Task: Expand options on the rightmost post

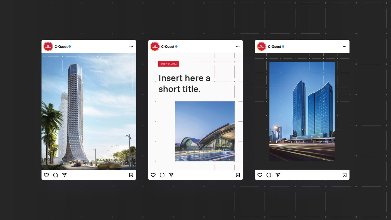Action: coord(344,46)
